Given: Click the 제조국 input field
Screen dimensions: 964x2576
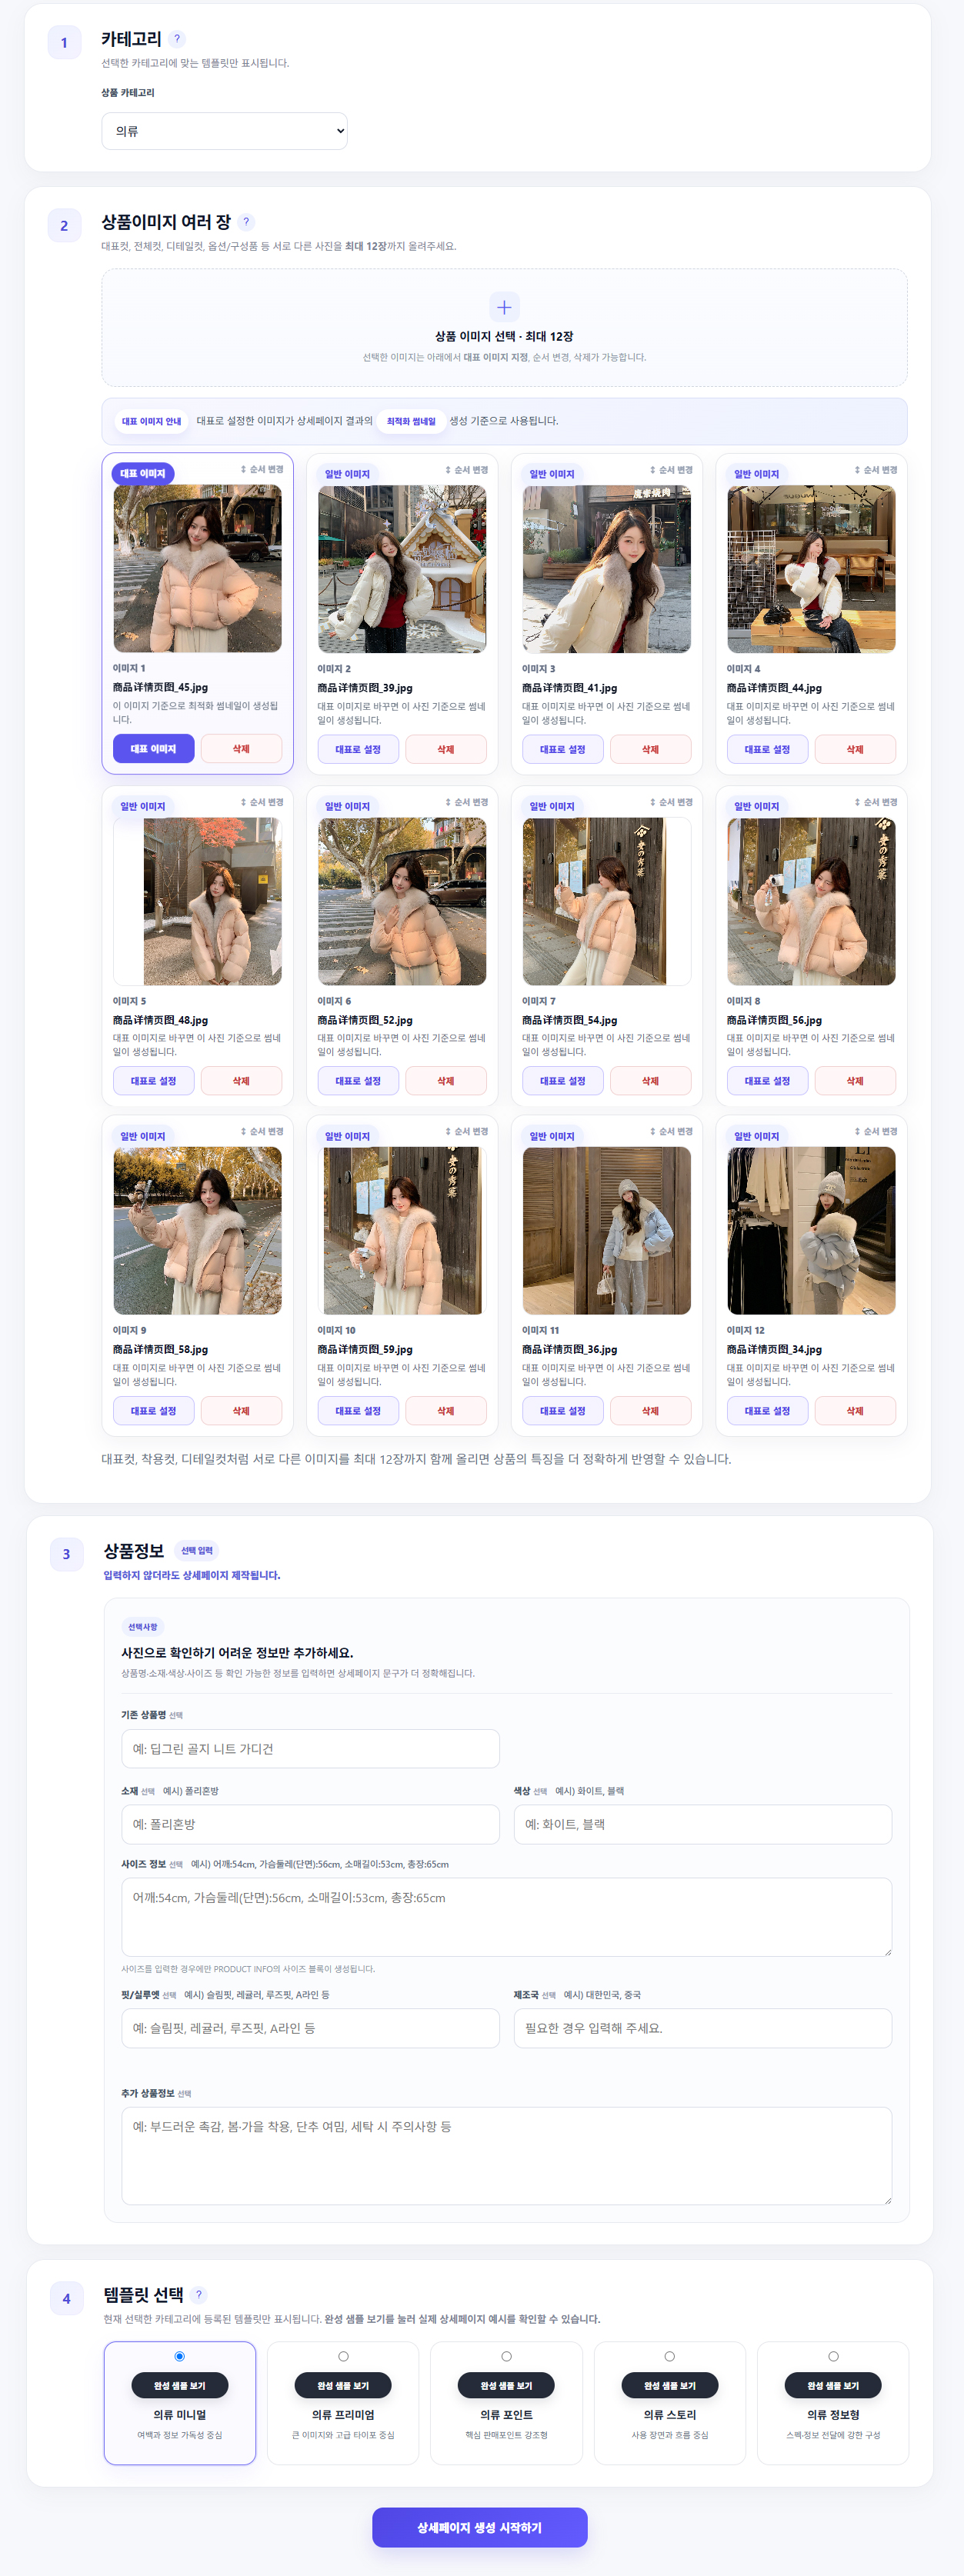Looking at the screenshot, I should tap(703, 2028).
